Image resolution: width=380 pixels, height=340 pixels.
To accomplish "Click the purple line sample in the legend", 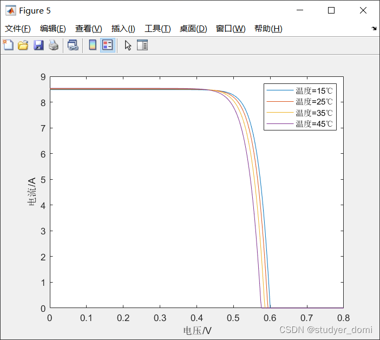I will pos(280,124).
